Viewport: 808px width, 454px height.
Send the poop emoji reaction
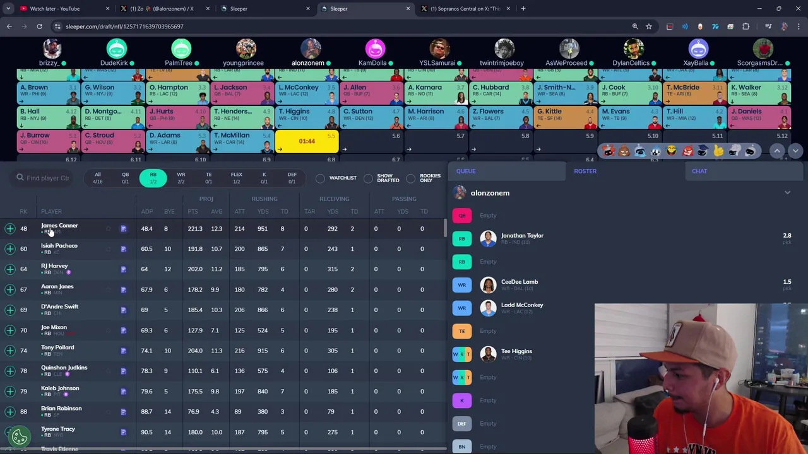tap(624, 151)
